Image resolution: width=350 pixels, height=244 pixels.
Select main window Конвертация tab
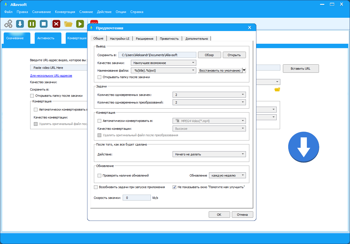click(x=77, y=38)
